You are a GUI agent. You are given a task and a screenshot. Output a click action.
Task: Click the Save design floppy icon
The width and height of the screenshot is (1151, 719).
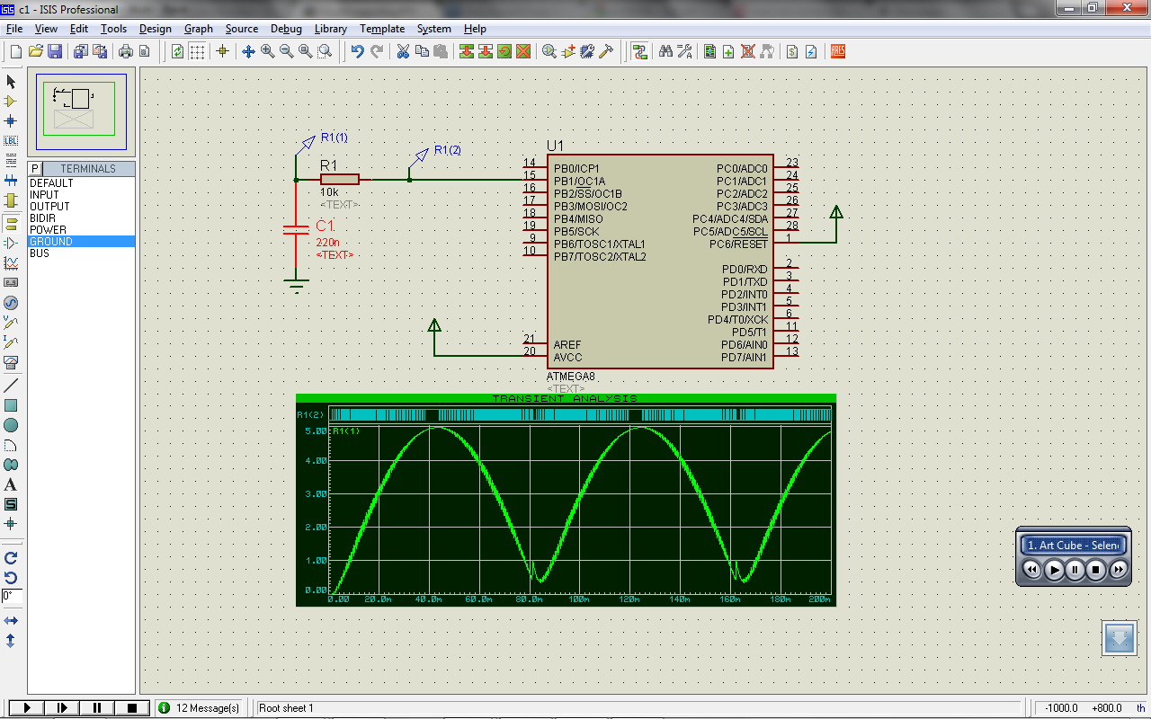pyautogui.click(x=55, y=51)
